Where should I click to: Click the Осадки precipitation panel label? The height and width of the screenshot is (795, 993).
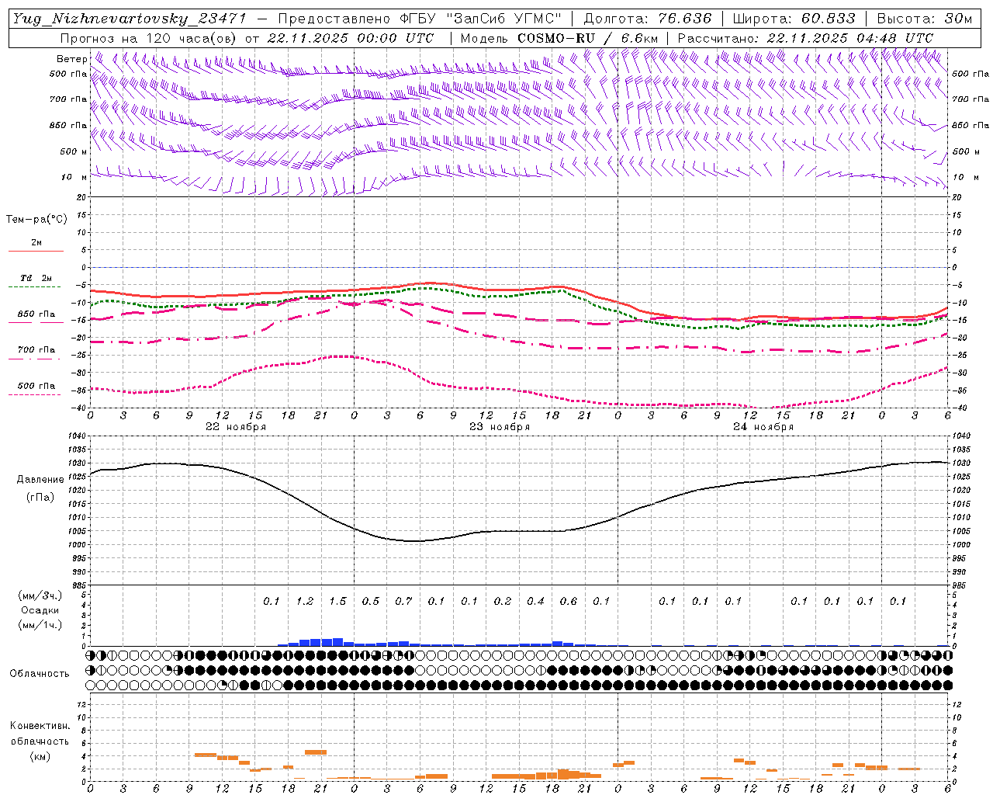click(x=40, y=611)
